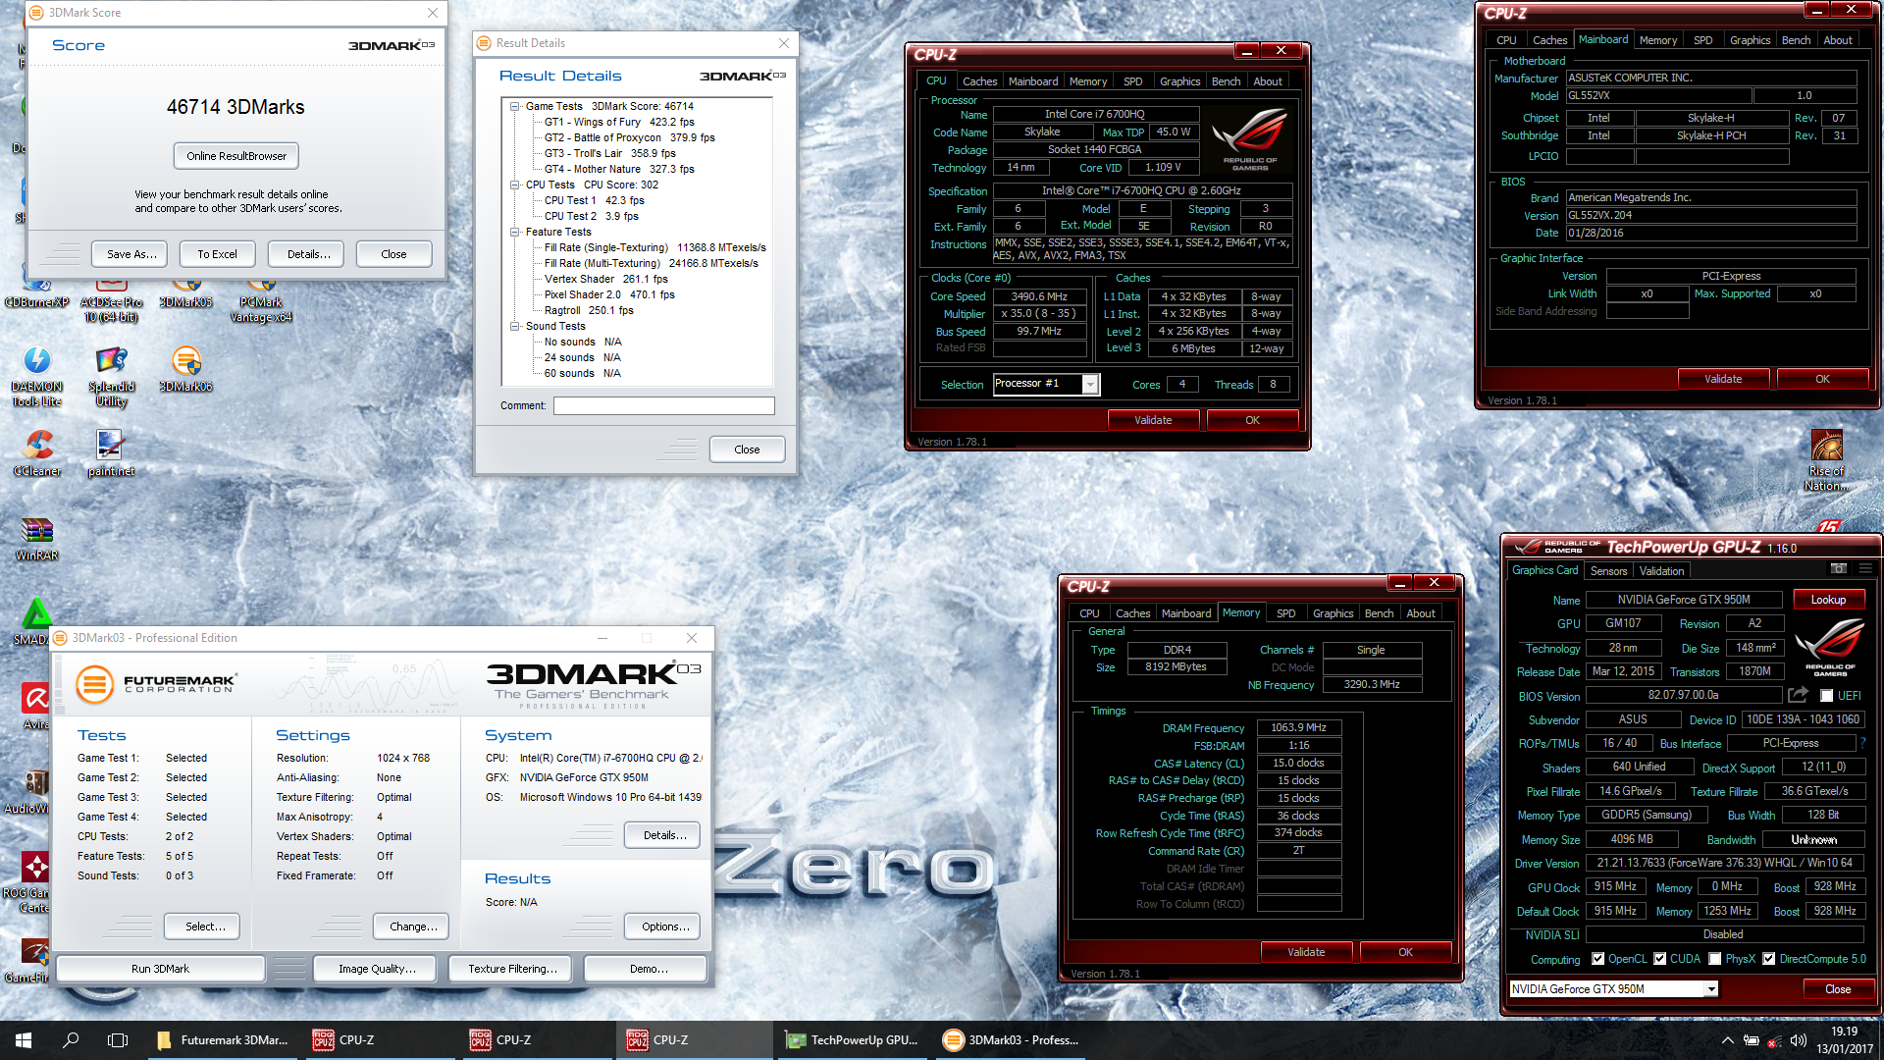This screenshot has width=1884, height=1060.
Task: Open 3DMark06 desktop shortcut
Action: [185, 370]
